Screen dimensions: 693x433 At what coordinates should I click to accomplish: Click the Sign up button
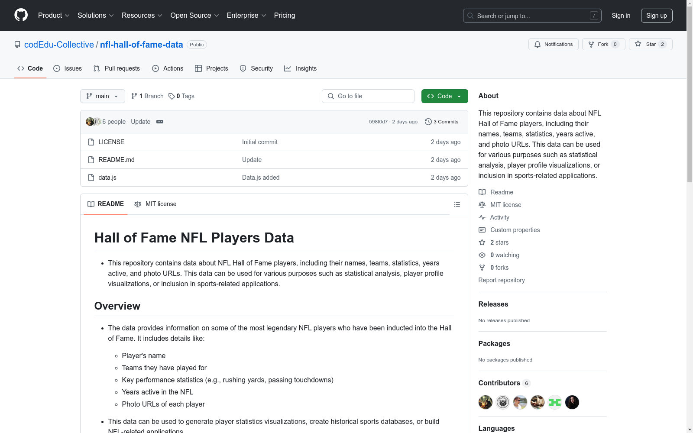coord(657,16)
